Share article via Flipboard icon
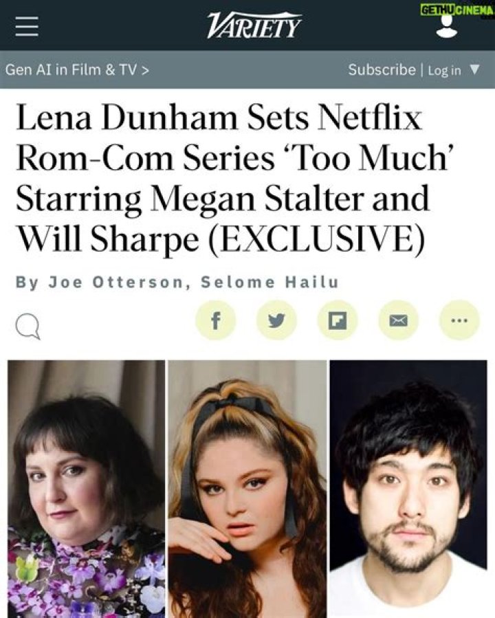Image resolution: width=495 pixels, height=618 pixels. point(338,320)
